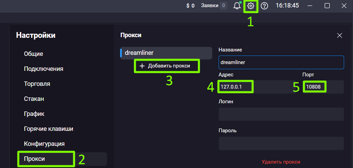Click into the Пароль field

click(280, 143)
